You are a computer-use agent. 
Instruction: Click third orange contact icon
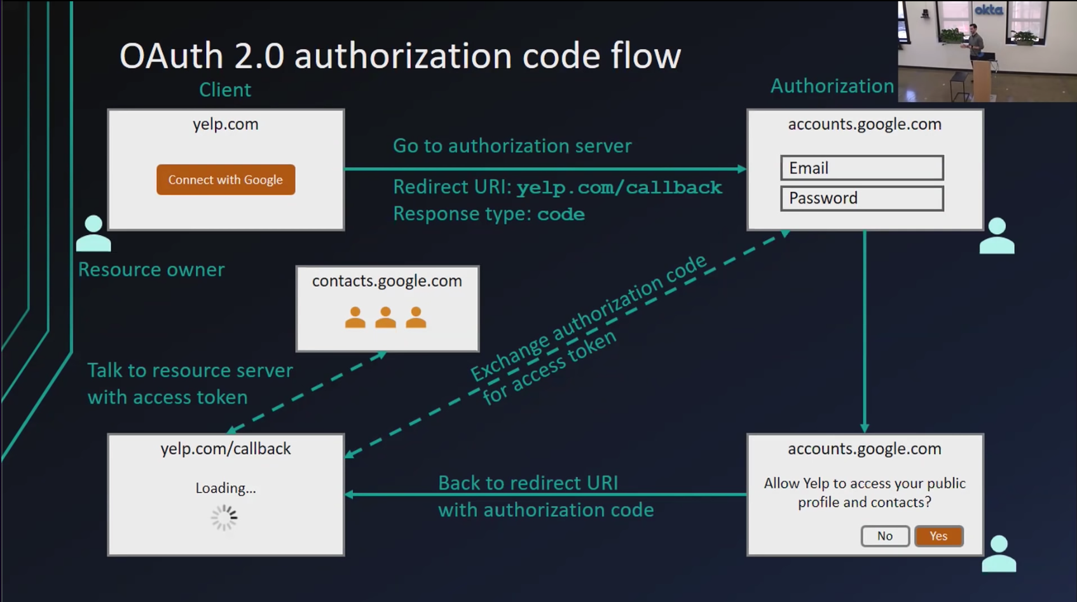416,317
